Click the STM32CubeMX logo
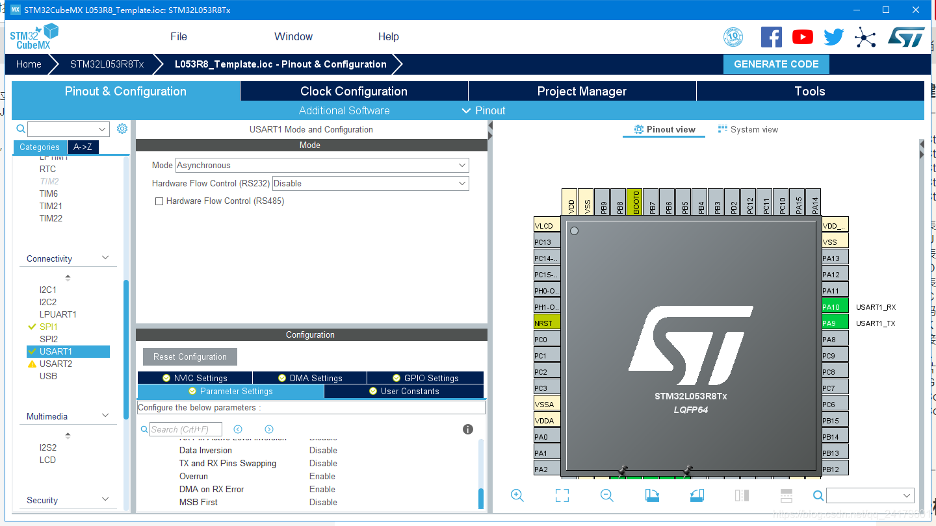 tap(34, 37)
